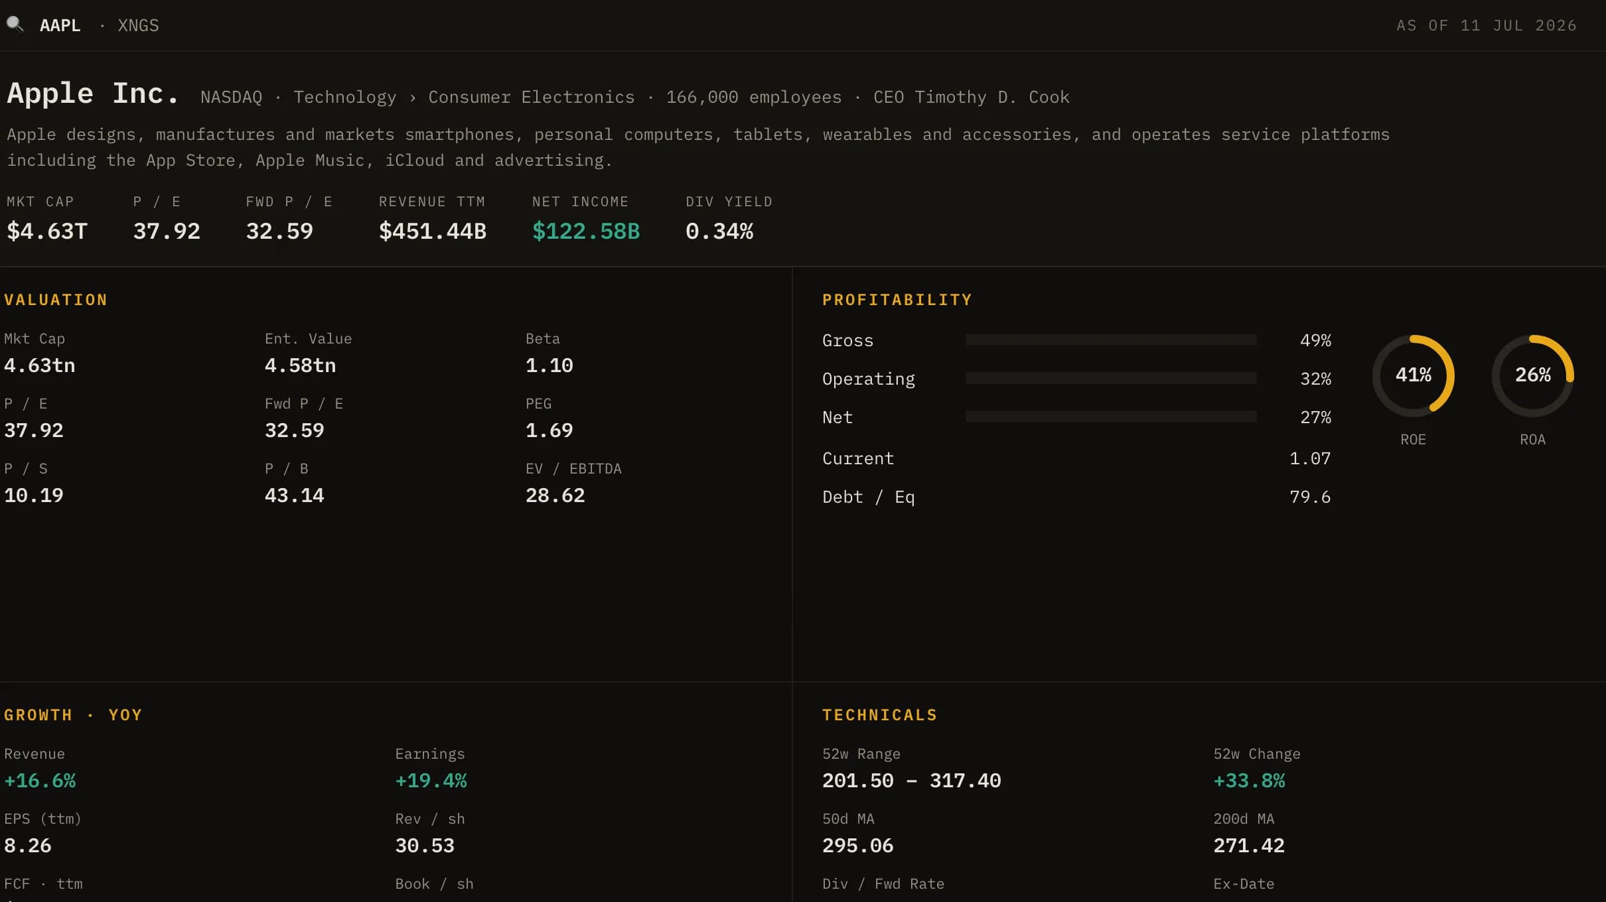Image resolution: width=1606 pixels, height=902 pixels.
Task: Open the Technology sector breadcrumb
Action: pyautogui.click(x=345, y=97)
